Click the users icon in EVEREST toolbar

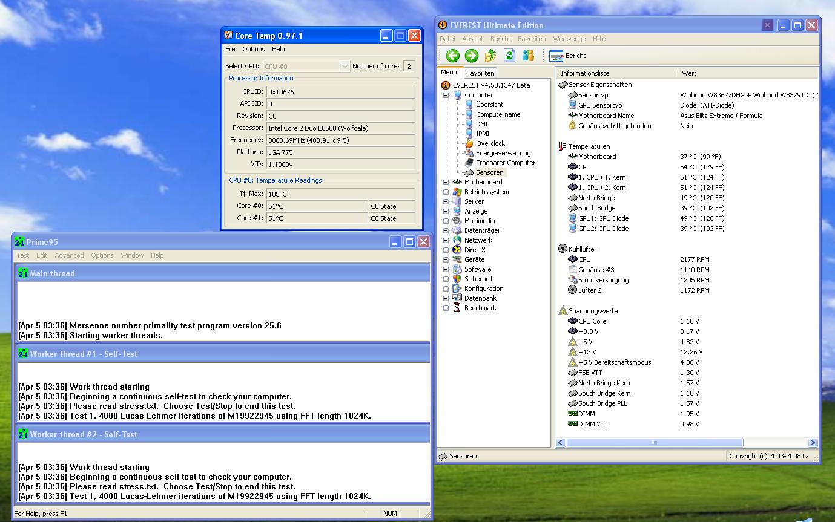pyautogui.click(x=528, y=56)
